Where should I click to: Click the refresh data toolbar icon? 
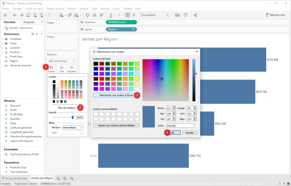pyautogui.click(x=49, y=15)
